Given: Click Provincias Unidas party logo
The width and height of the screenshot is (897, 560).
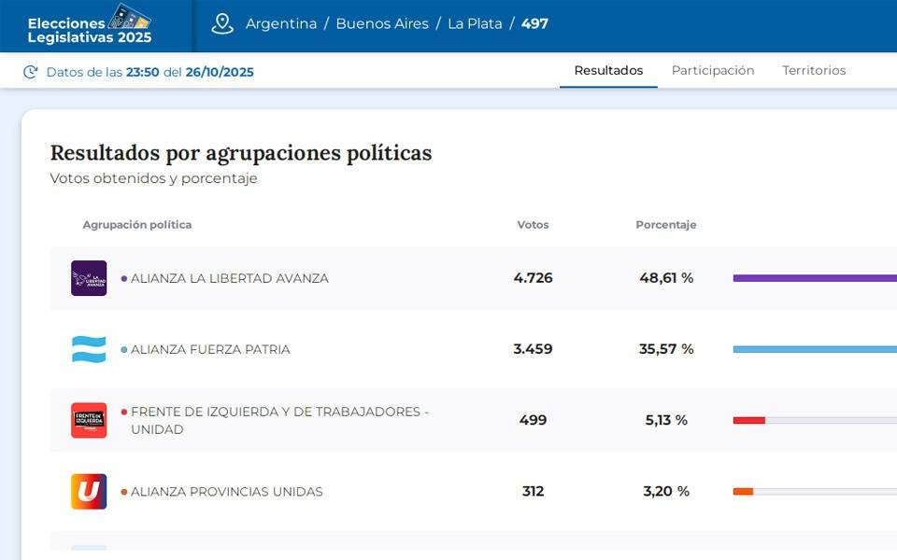Looking at the screenshot, I should point(89,491).
